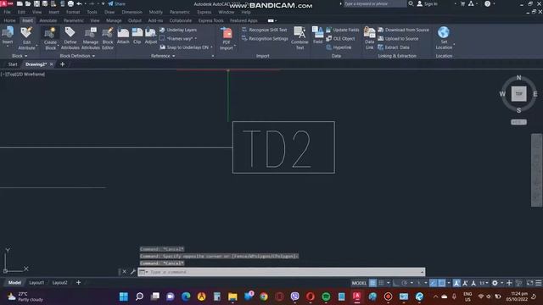This screenshot has height=305, width=543.
Task: Switch to the Express Tools ribbon tab
Action: (x=211, y=20)
